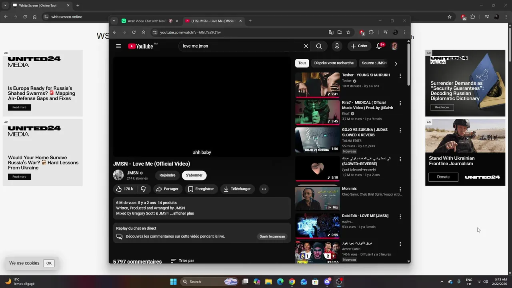Open volume control in system tray
The height and width of the screenshot is (288, 512).
[x=486, y=282]
